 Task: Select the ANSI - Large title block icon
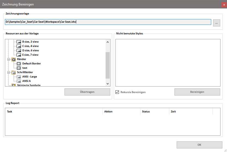pos(19,77)
